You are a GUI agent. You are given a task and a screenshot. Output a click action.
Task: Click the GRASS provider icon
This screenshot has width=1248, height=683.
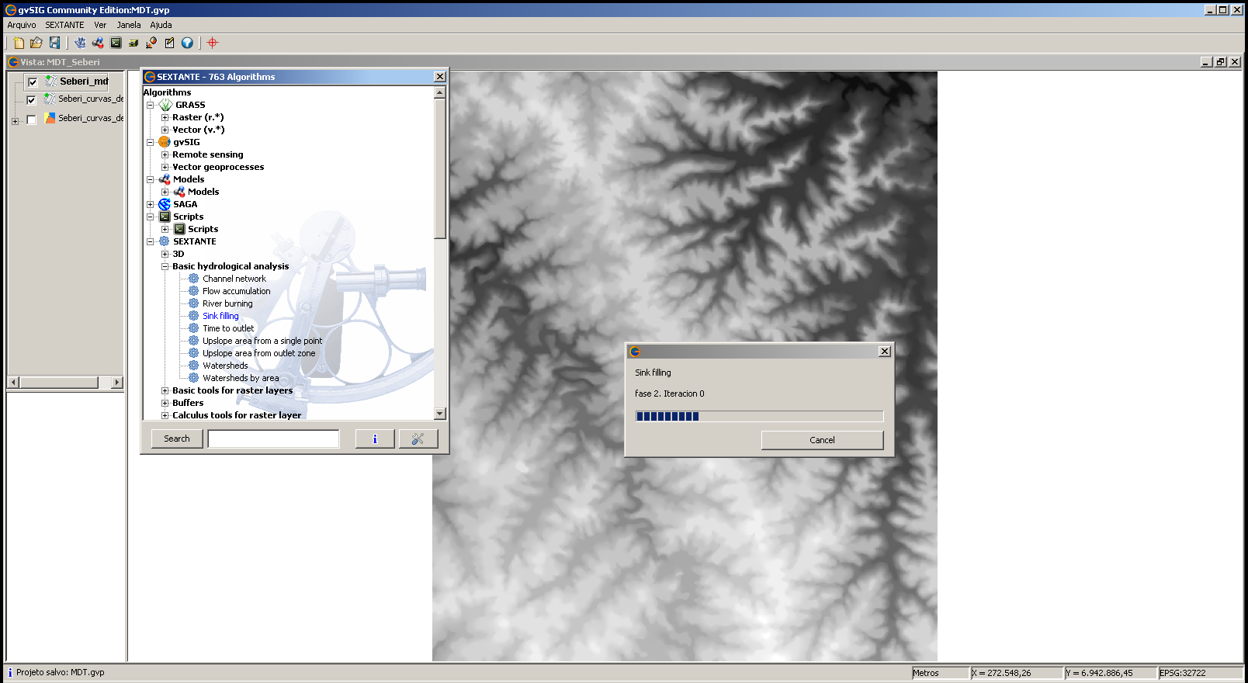tap(165, 105)
